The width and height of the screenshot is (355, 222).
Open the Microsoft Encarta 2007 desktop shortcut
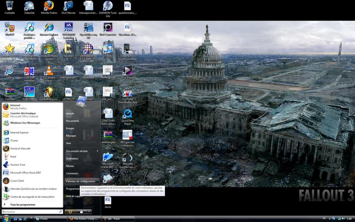tap(108, 160)
